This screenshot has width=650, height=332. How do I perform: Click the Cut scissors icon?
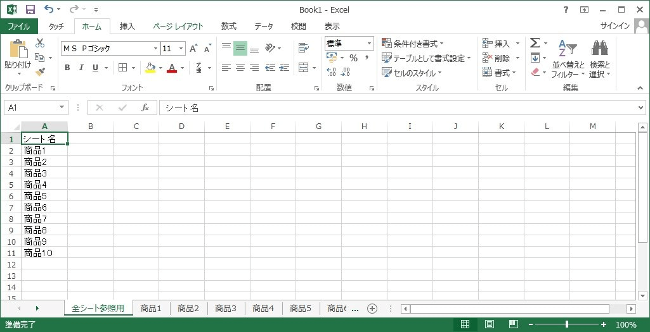(x=40, y=43)
